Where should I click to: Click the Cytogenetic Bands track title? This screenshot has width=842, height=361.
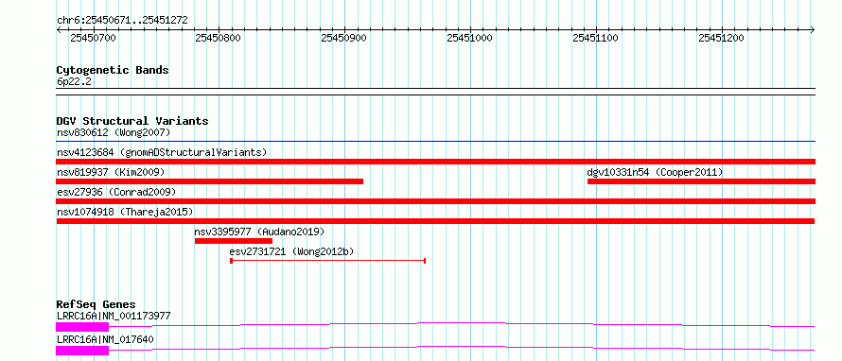[x=113, y=70]
